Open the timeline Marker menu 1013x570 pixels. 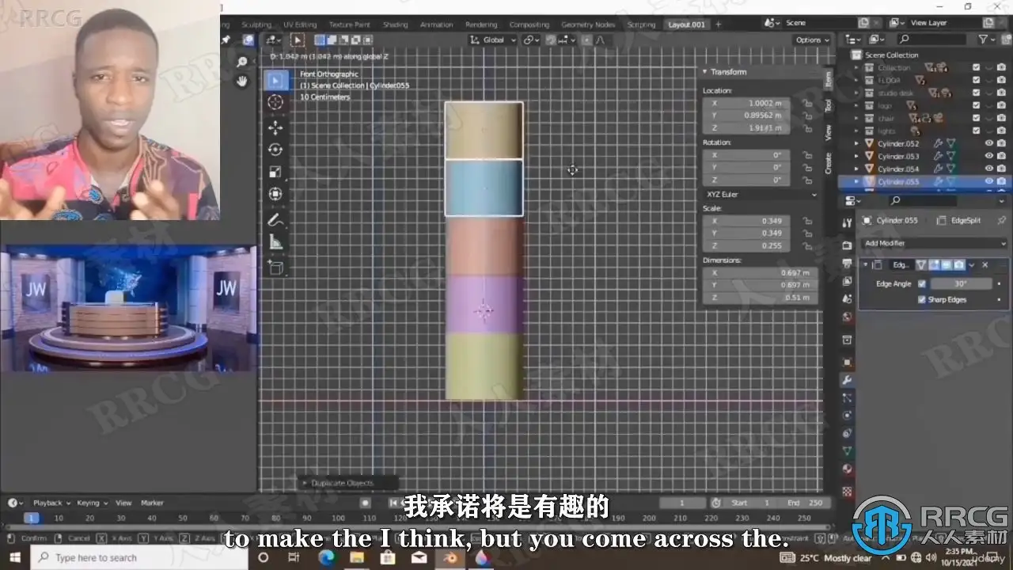(152, 503)
